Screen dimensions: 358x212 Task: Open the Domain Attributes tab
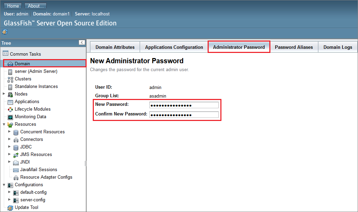click(x=115, y=47)
